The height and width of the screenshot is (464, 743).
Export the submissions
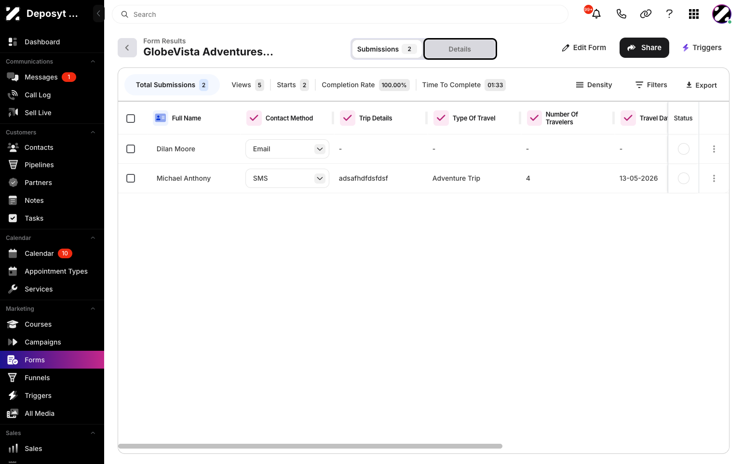pyautogui.click(x=702, y=85)
